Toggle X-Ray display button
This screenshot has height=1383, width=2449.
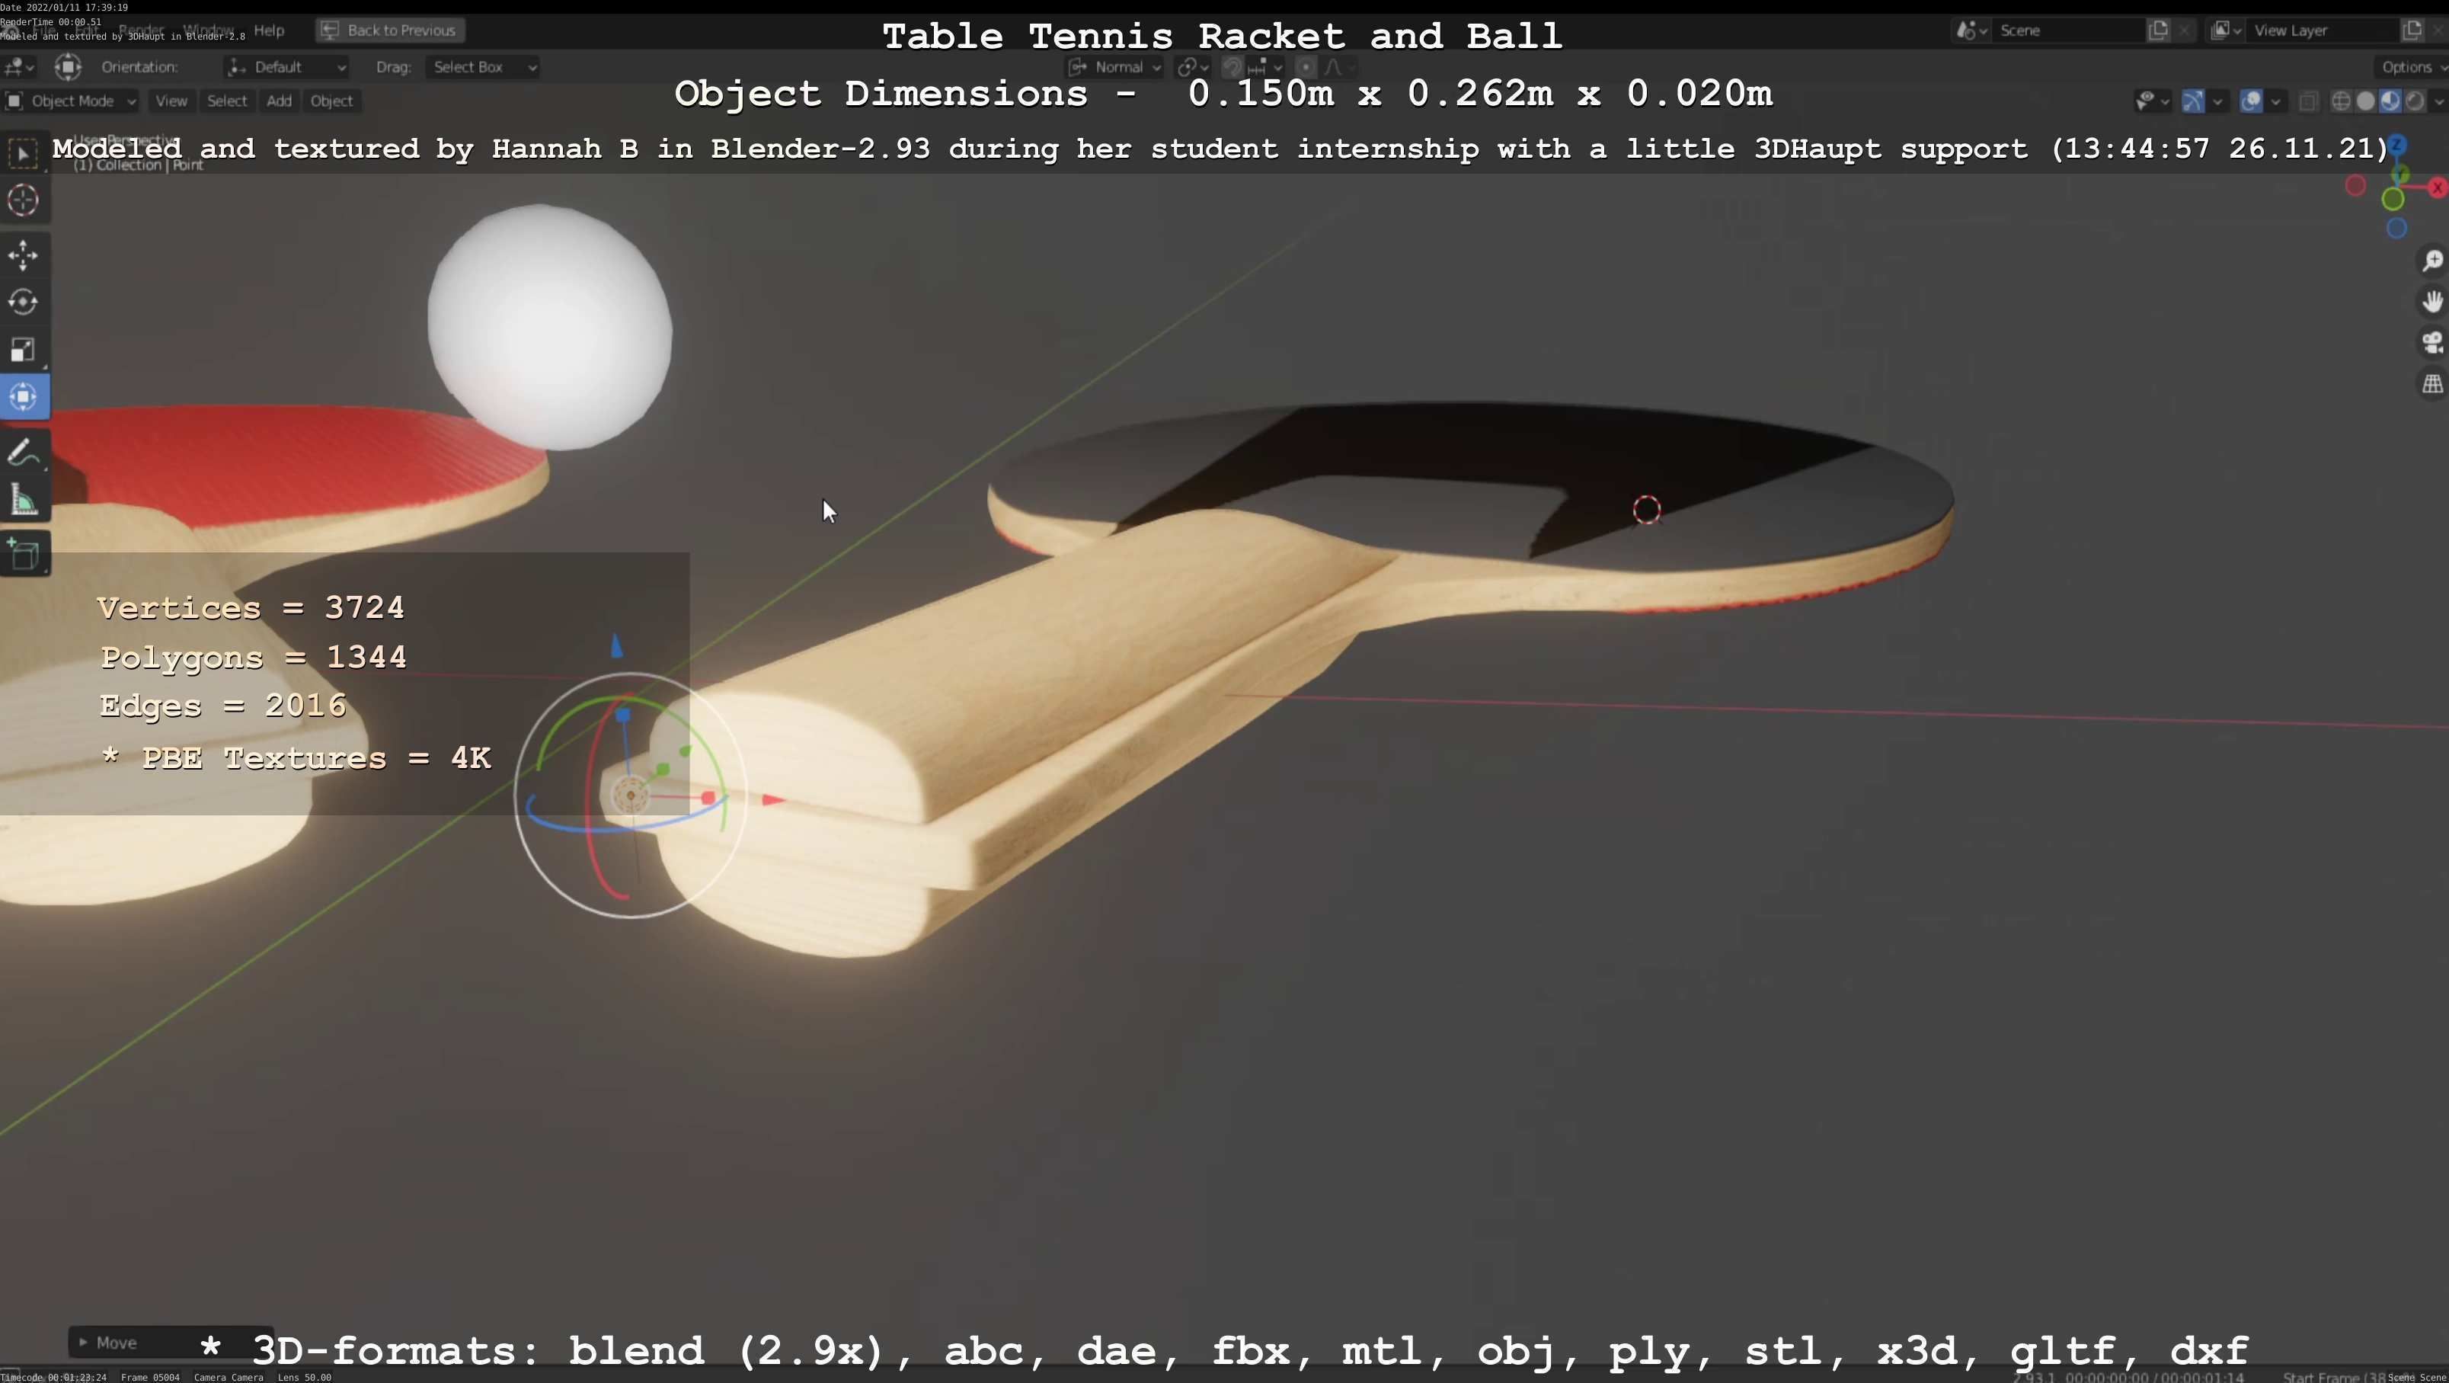2308,101
